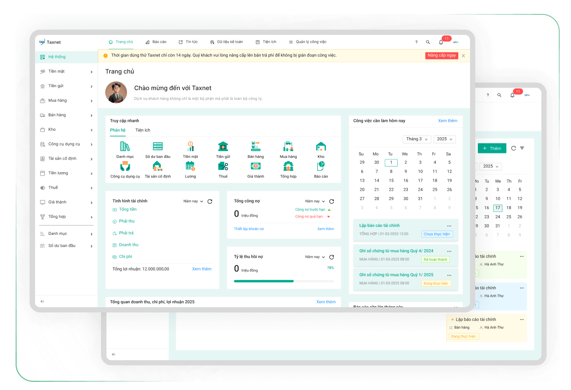
Task: Click Xem thêm beside Tổng lợi nhuận
Action: [202, 269]
